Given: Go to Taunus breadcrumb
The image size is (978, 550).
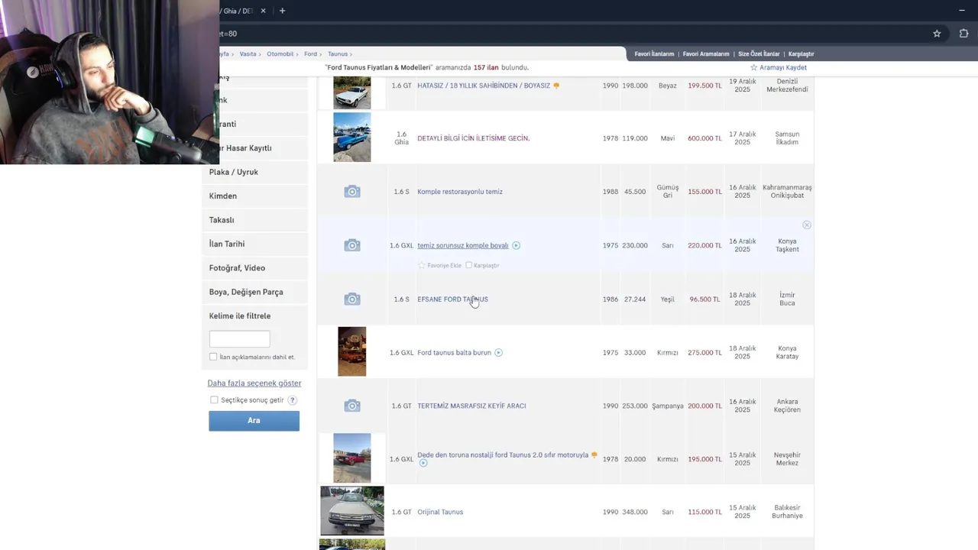Looking at the screenshot, I should point(338,54).
